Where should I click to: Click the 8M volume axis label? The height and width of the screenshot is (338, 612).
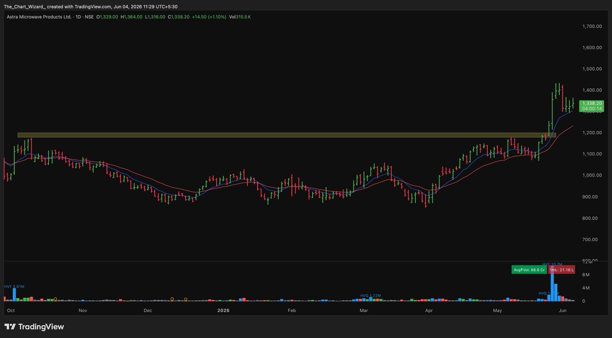pyautogui.click(x=585, y=275)
